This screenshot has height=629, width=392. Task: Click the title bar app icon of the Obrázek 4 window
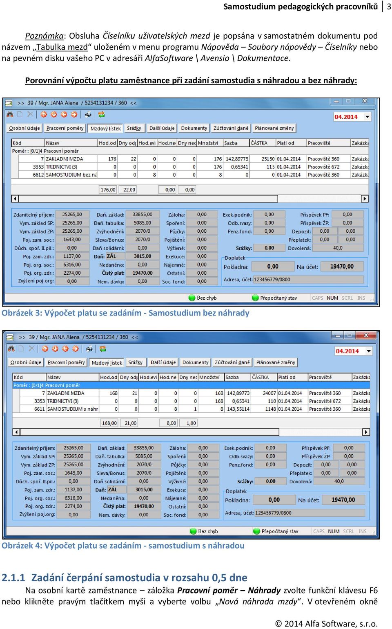coord(10,337)
